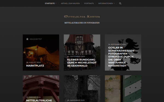The height and width of the screenshot is (102, 164).
Task: Open Kleiner Rundgang durch Michelstadt article
Action: pyautogui.click(x=82, y=63)
